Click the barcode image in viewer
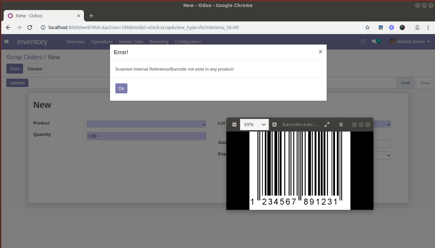Image resolution: width=435 pixels, height=248 pixels. (x=300, y=171)
